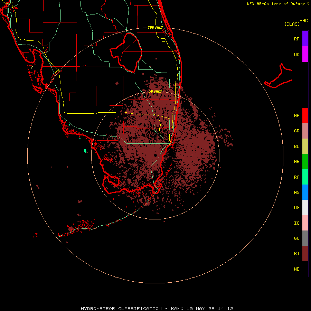The height and width of the screenshot is (311, 311).
Task: Click the 'HR' legend label
Action: [x=297, y=162]
